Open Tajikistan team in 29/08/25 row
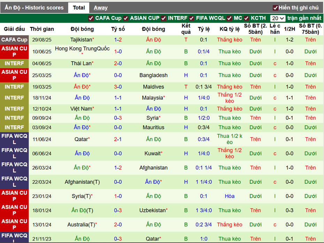Image resolution: width=324 pixels, height=243 pixels. click(82, 40)
